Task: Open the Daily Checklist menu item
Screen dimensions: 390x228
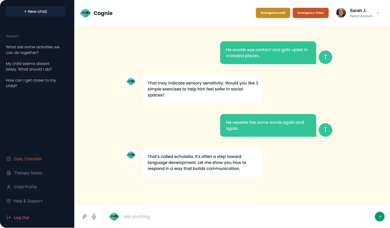Action: tap(24, 159)
